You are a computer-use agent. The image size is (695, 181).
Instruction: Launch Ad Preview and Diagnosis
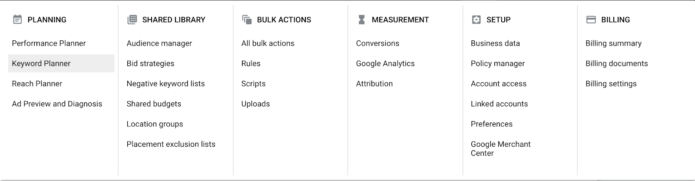tap(57, 104)
